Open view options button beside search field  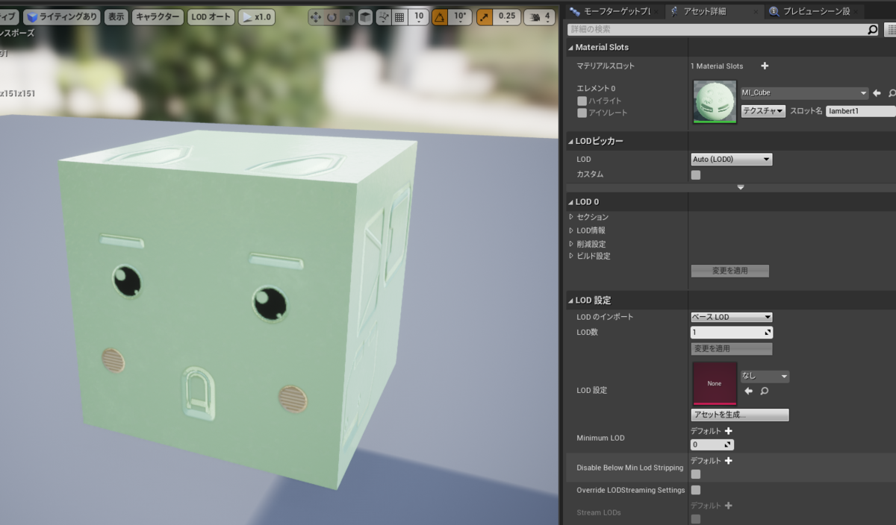pyautogui.click(x=891, y=30)
